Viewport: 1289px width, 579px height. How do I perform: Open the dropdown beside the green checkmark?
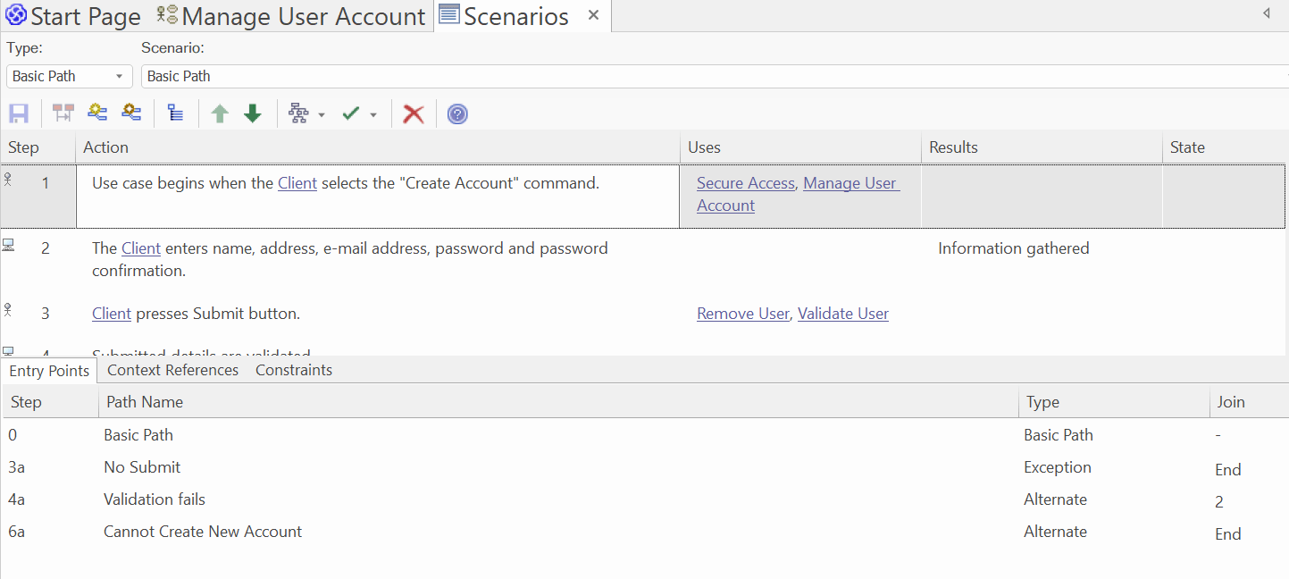(373, 113)
